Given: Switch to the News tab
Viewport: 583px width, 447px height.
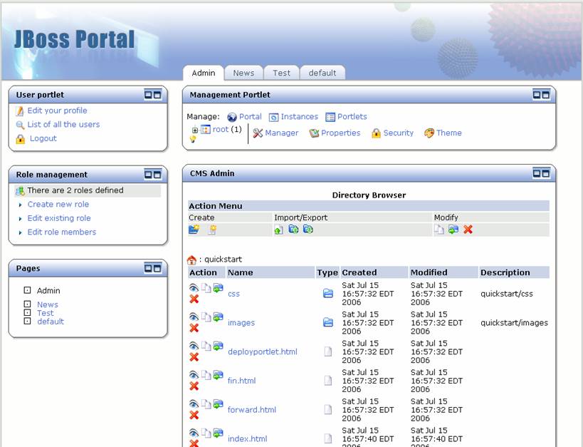Looking at the screenshot, I should pos(243,73).
